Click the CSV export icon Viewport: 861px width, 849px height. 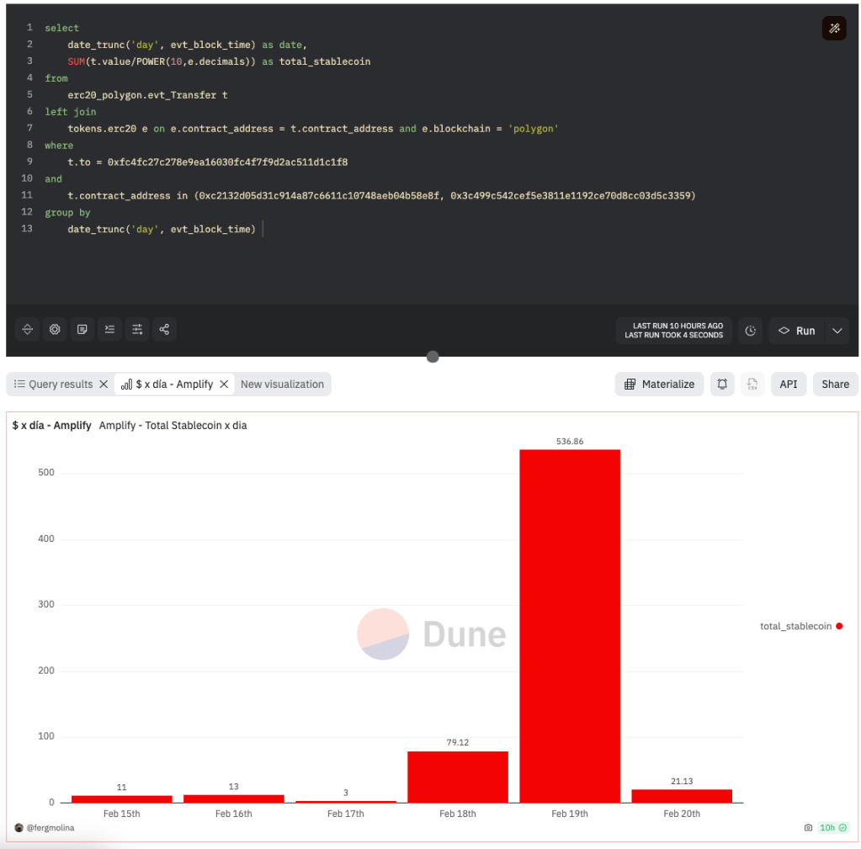point(752,384)
